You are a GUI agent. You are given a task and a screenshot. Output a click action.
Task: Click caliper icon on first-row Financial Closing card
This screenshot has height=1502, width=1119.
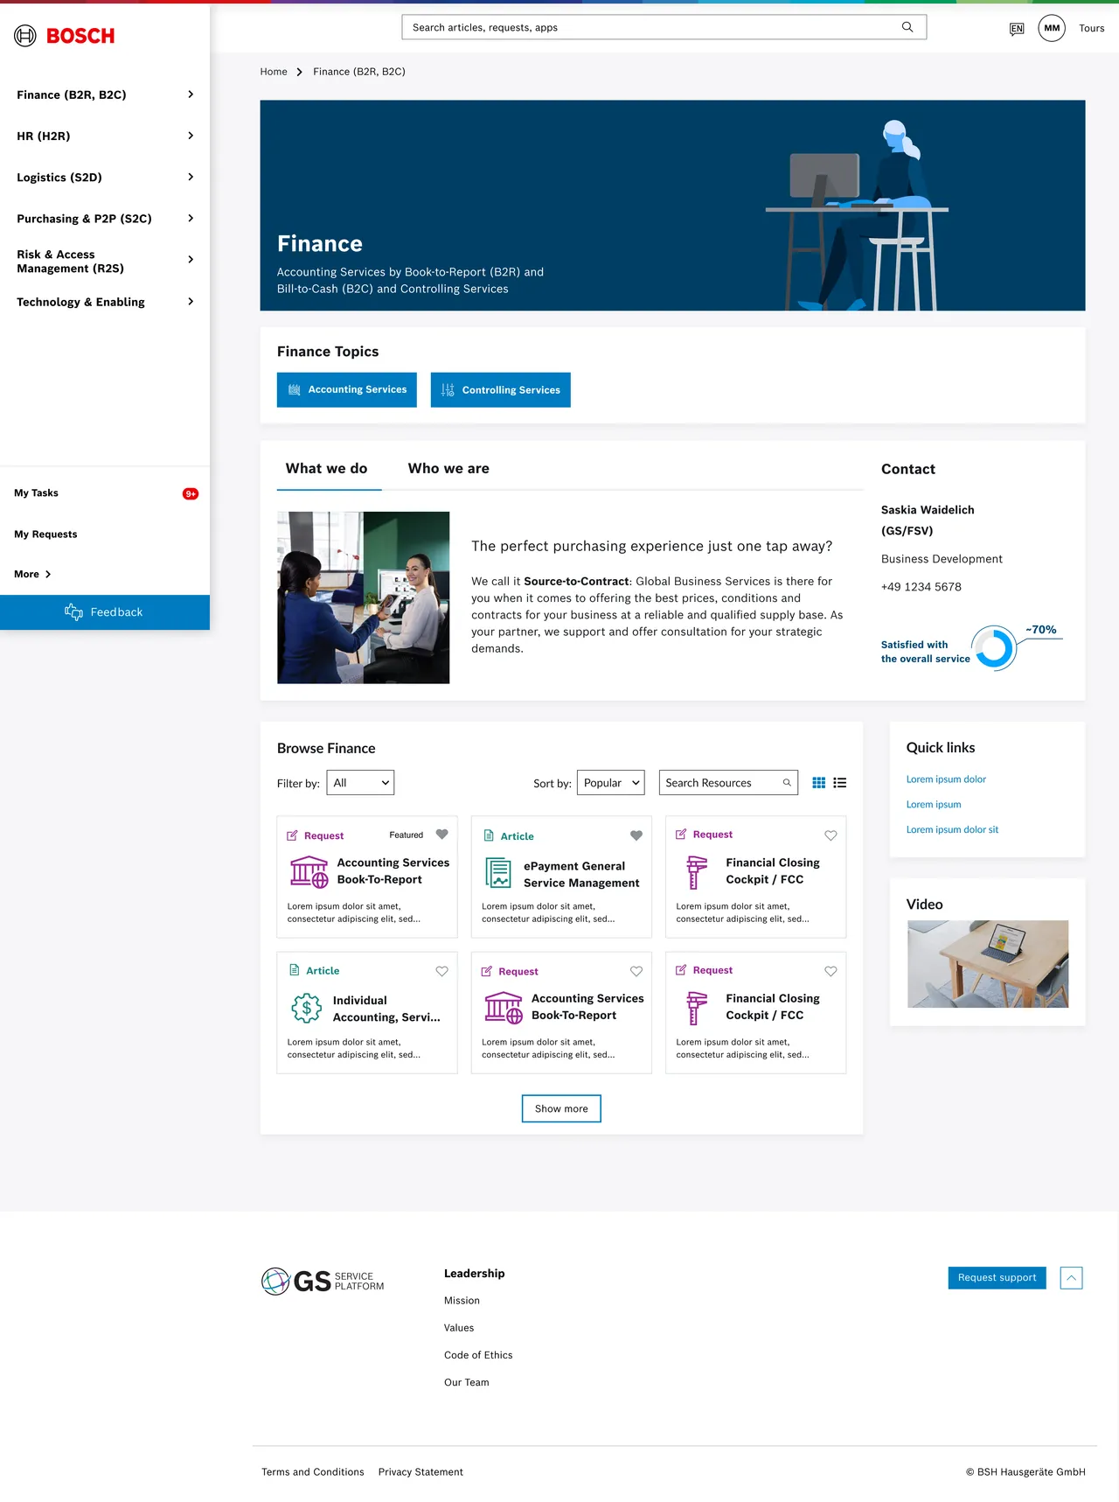point(697,871)
